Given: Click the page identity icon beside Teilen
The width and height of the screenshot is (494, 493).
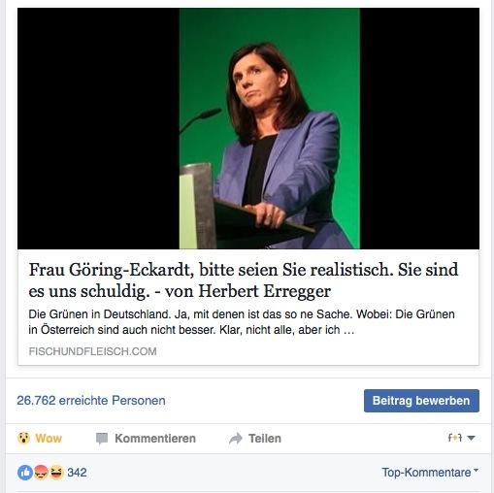Looking at the screenshot, I should coord(454,438).
